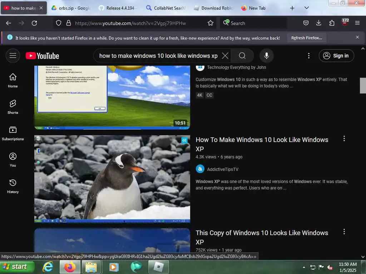
Task: Open the Subscriptions sidebar item
Action: click(13, 133)
